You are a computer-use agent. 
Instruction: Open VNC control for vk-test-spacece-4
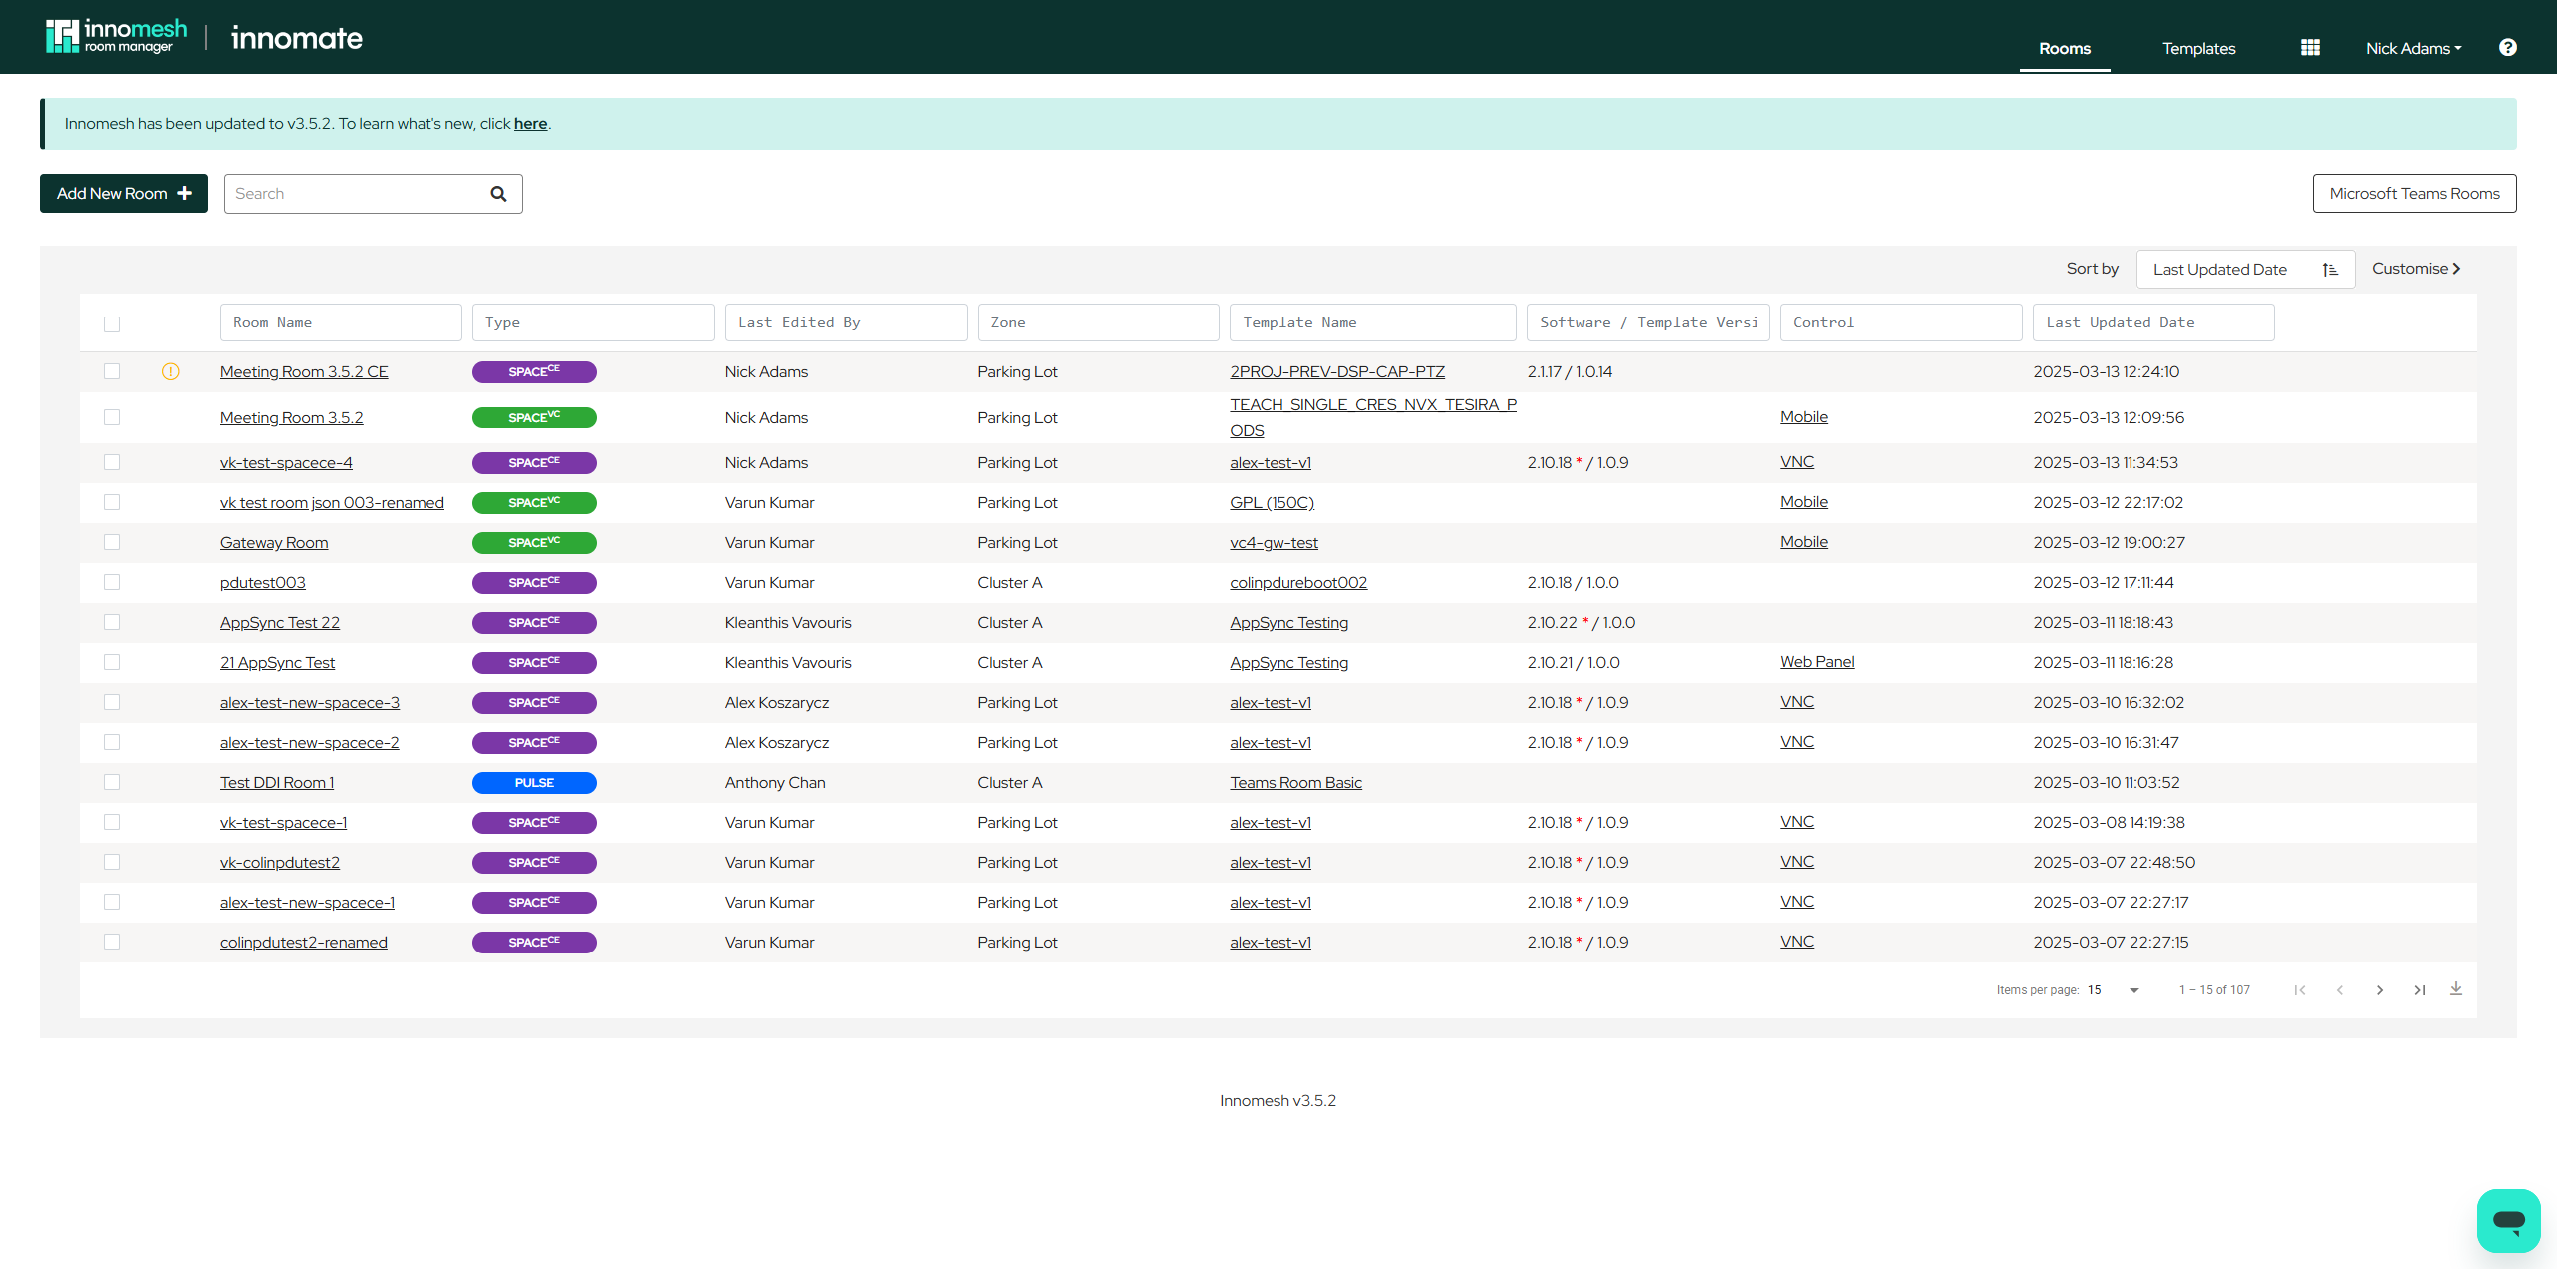point(1796,462)
